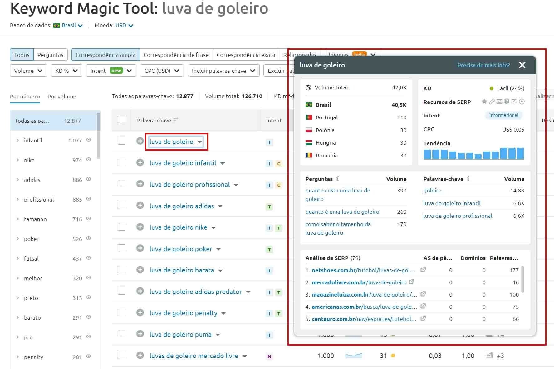Open Incluir palavras-chave dropdown
Viewport: 554px width, 369px height.
pos(224,71)
